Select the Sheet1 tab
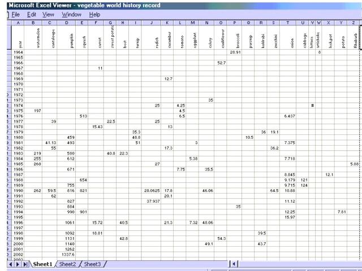 coord(42,264)
